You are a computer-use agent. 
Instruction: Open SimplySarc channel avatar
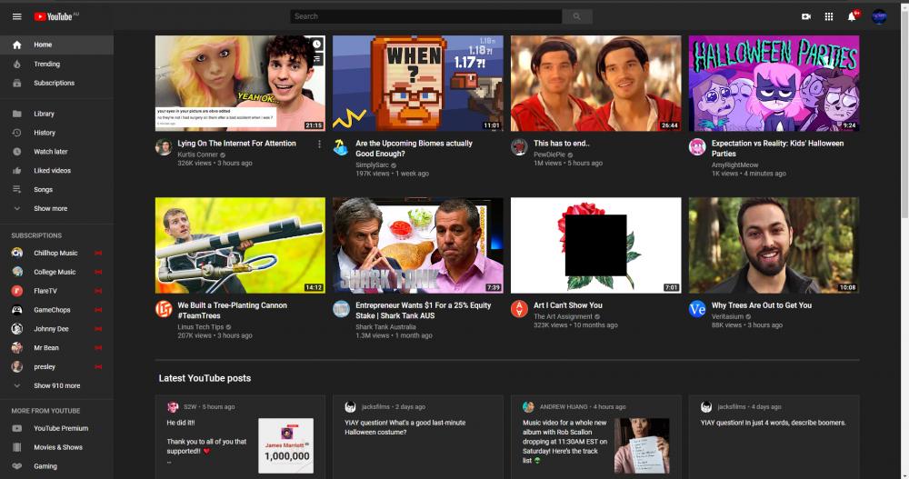pyautogui.click(x=341, y=147)
